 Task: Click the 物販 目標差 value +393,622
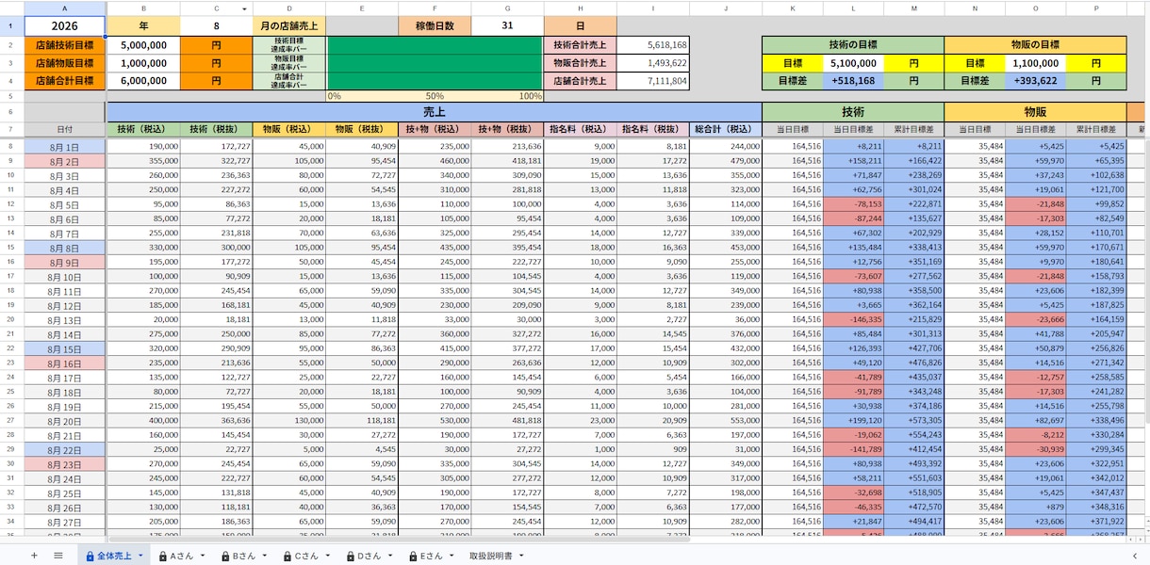pyautogui.click(x=1034, y=81)
